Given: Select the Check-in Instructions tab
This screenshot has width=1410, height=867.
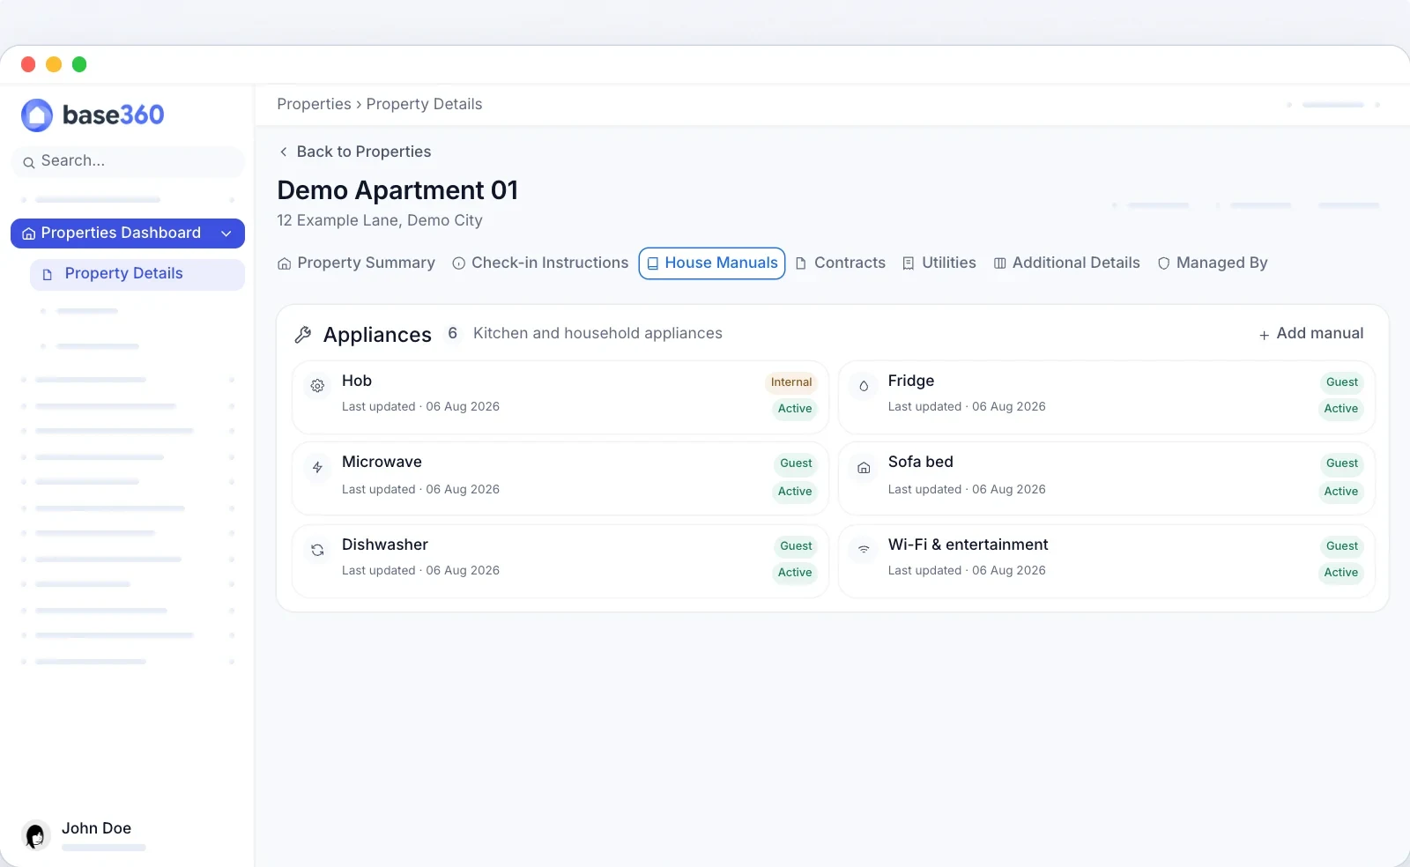Looking at the screenshot, I should (540, 263).
